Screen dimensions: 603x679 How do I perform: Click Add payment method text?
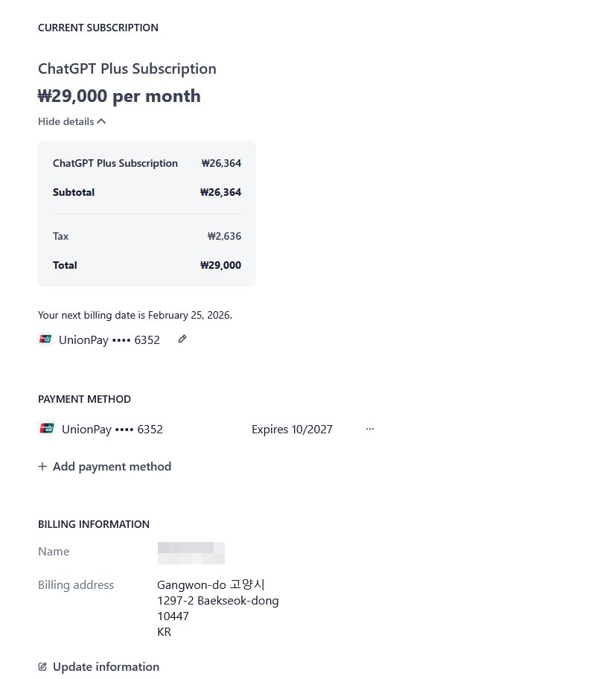(112, 467)
